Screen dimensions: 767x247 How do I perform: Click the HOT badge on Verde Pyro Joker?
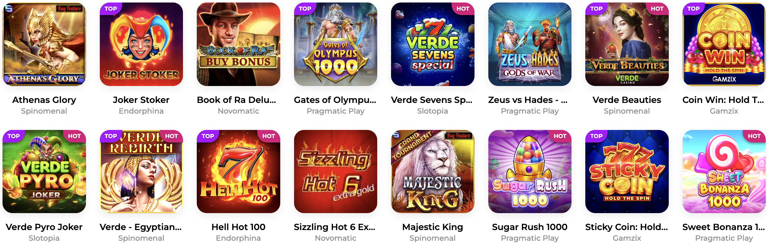tap(74, 136)
